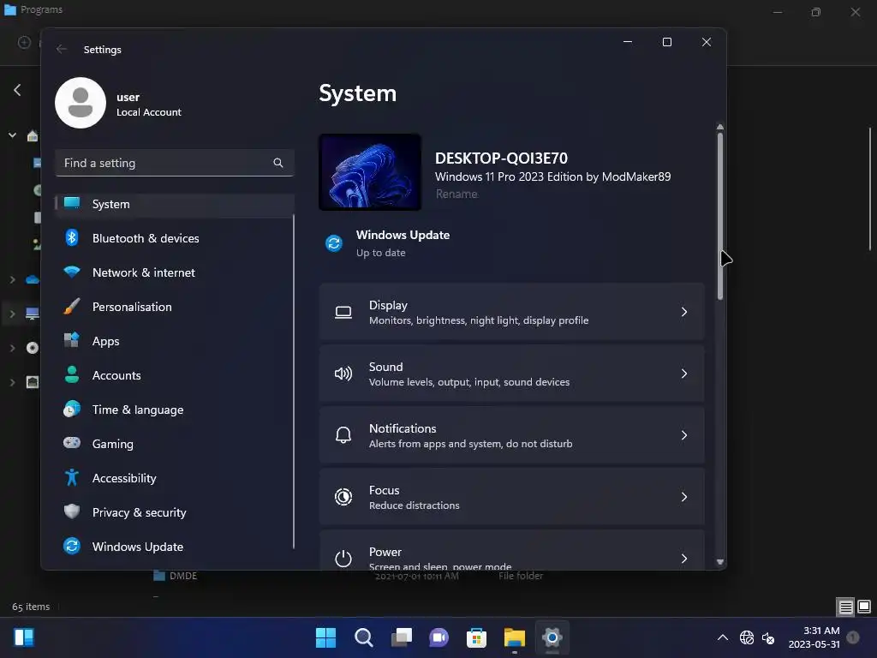This screenshot has width=877, height=658.
Task: Click the network globe tray icon
Action: pos(747,637)
